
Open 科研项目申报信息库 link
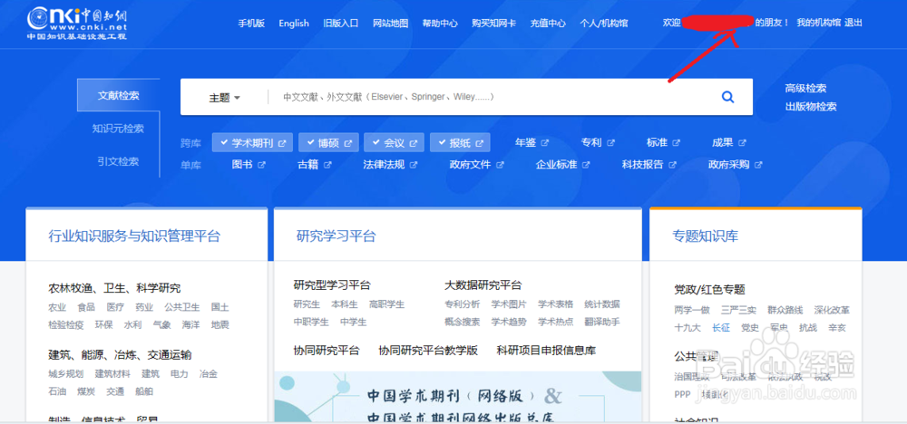[546, 350]
